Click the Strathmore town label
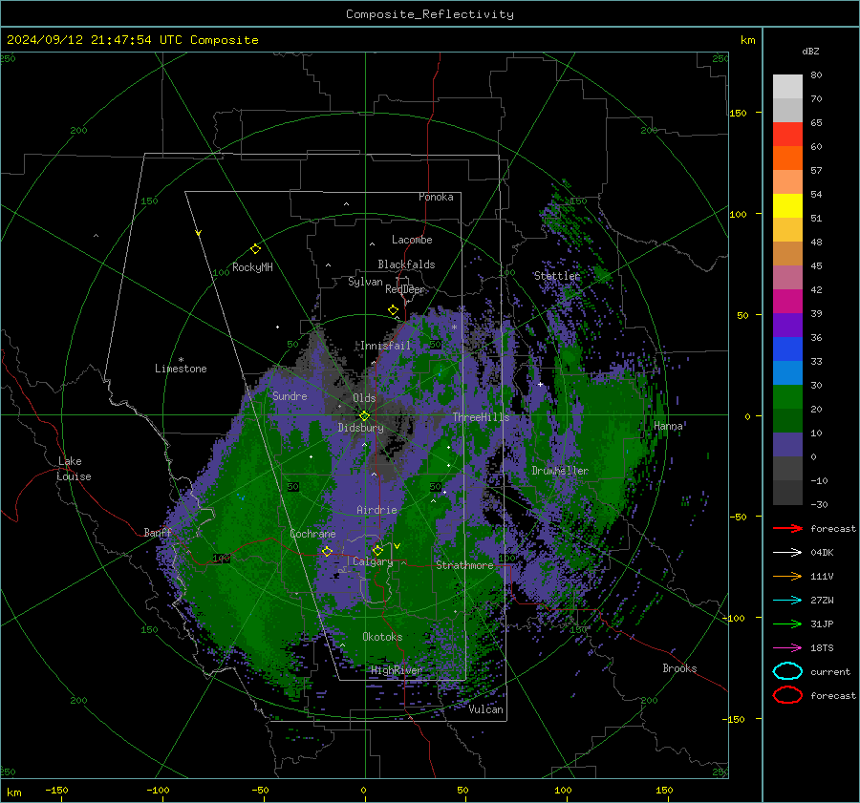Screen dimensions: 860x803 pyautogui.click(x=464, y=565)
